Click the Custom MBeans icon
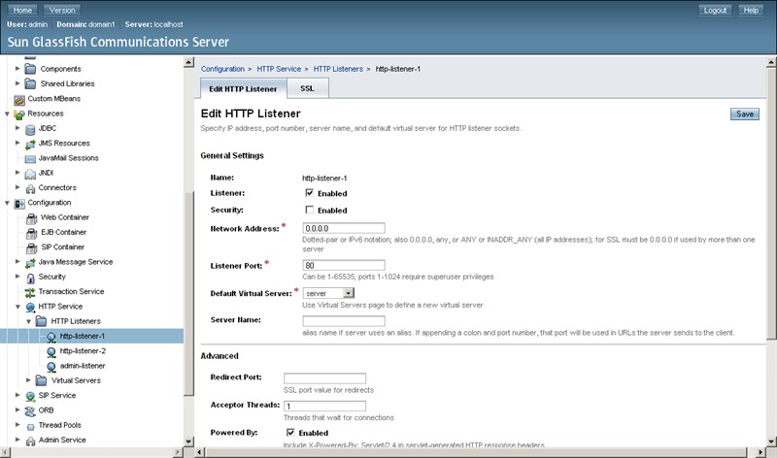Screen dimensions: 777x458 pyautogui.click(x=19, y=99)
